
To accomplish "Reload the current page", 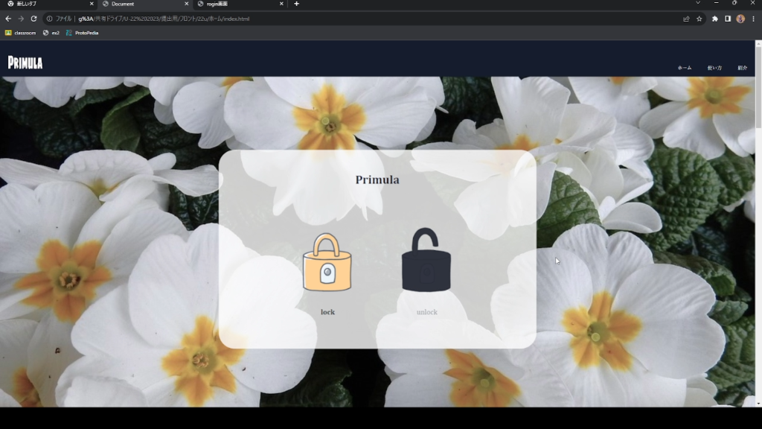I will 33,19.
